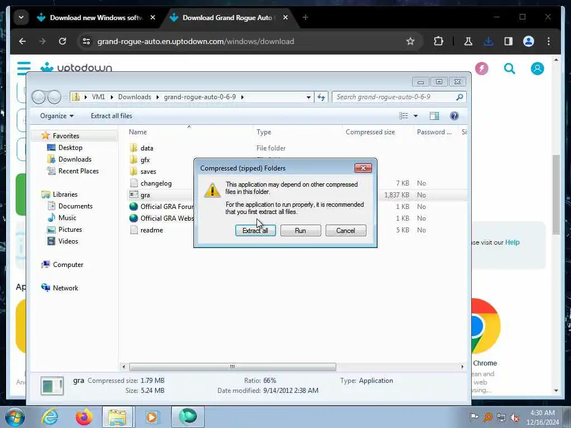Open Pictures library in navigation pane
571x428 pixels.
pos(70,229)
